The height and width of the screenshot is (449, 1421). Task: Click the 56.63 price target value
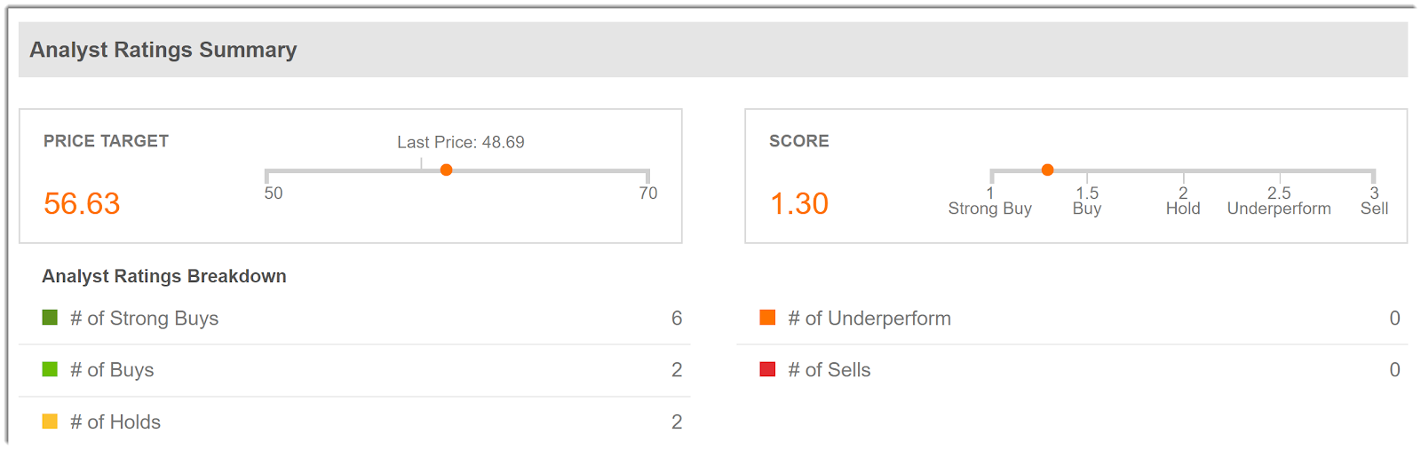(x=82, y=204)
